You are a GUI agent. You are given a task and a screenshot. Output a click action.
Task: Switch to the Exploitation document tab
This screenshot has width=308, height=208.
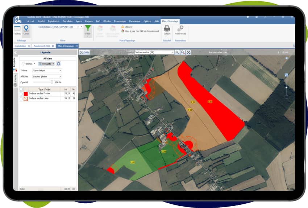20,46
